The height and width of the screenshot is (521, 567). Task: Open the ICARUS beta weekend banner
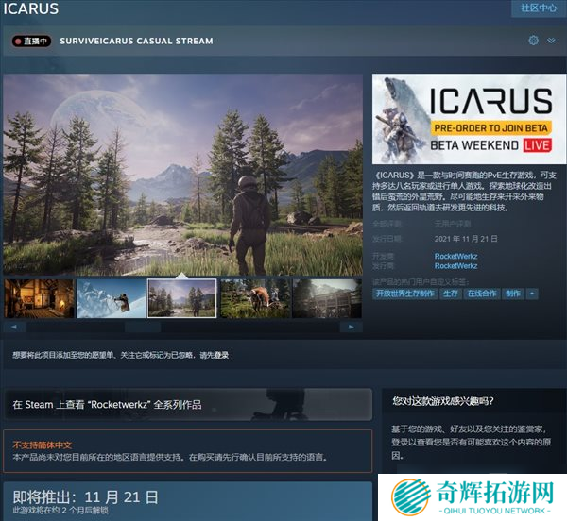pyautogui.click(x=463, y=119)
